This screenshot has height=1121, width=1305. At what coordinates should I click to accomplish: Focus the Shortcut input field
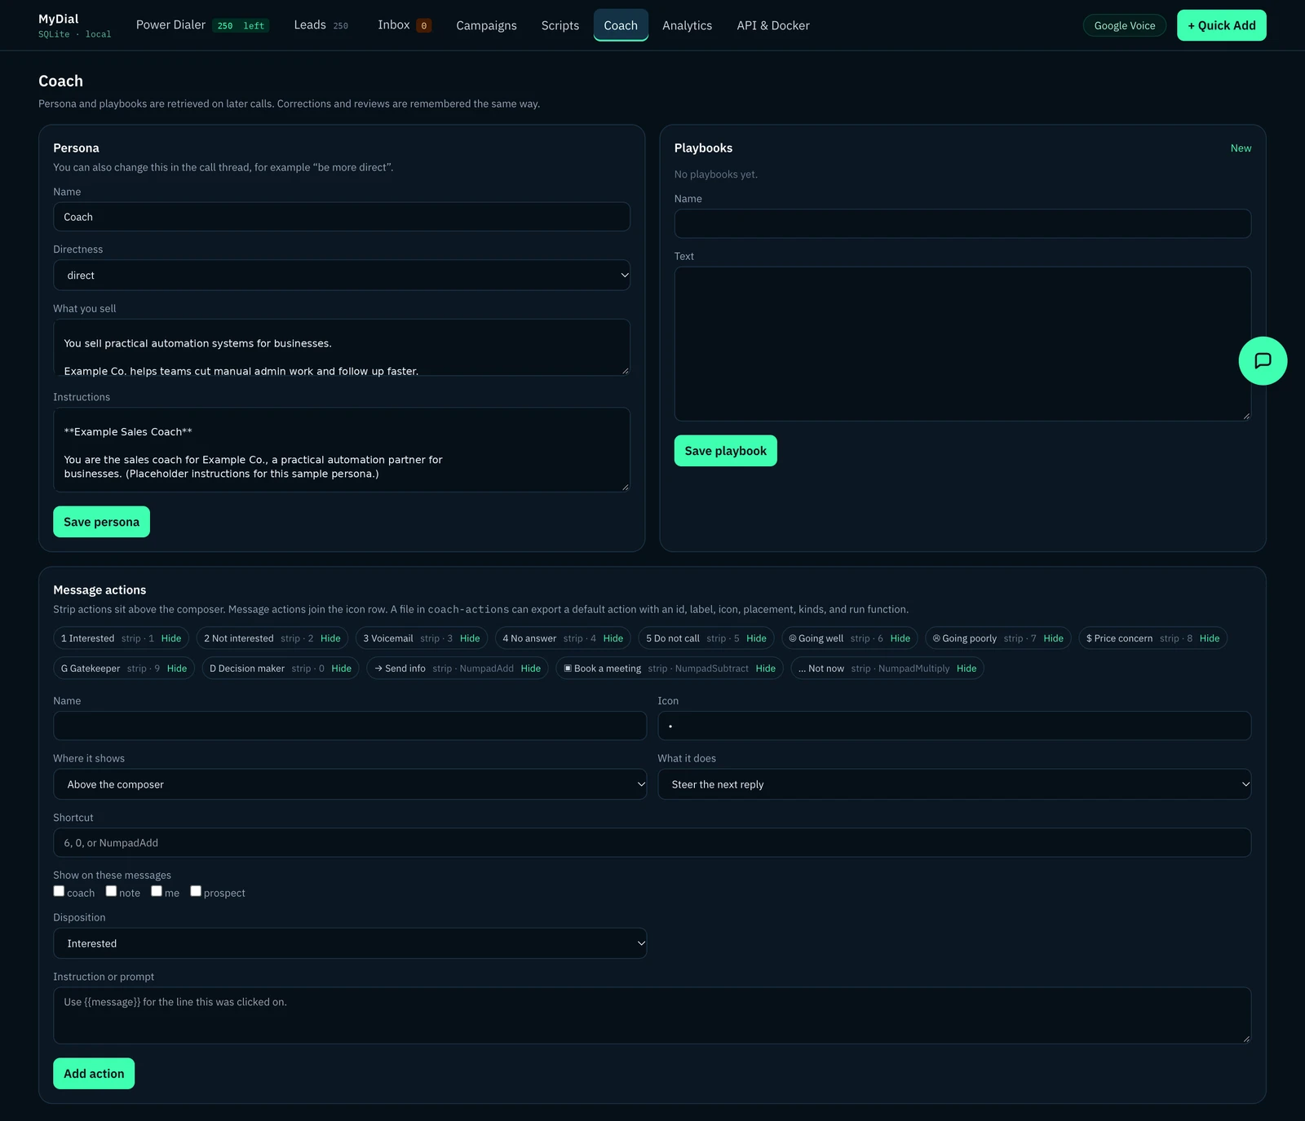tap(652, 842)
